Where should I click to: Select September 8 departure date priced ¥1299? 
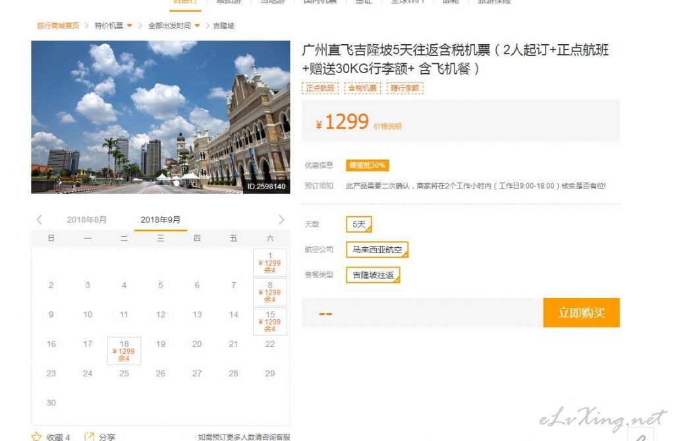pos(270,292)
